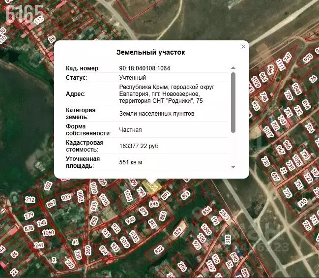
Task: Select parcel 279 on the map
Action: point(29,216)
